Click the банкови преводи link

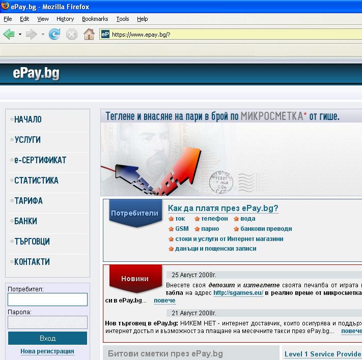click(266, 228)
